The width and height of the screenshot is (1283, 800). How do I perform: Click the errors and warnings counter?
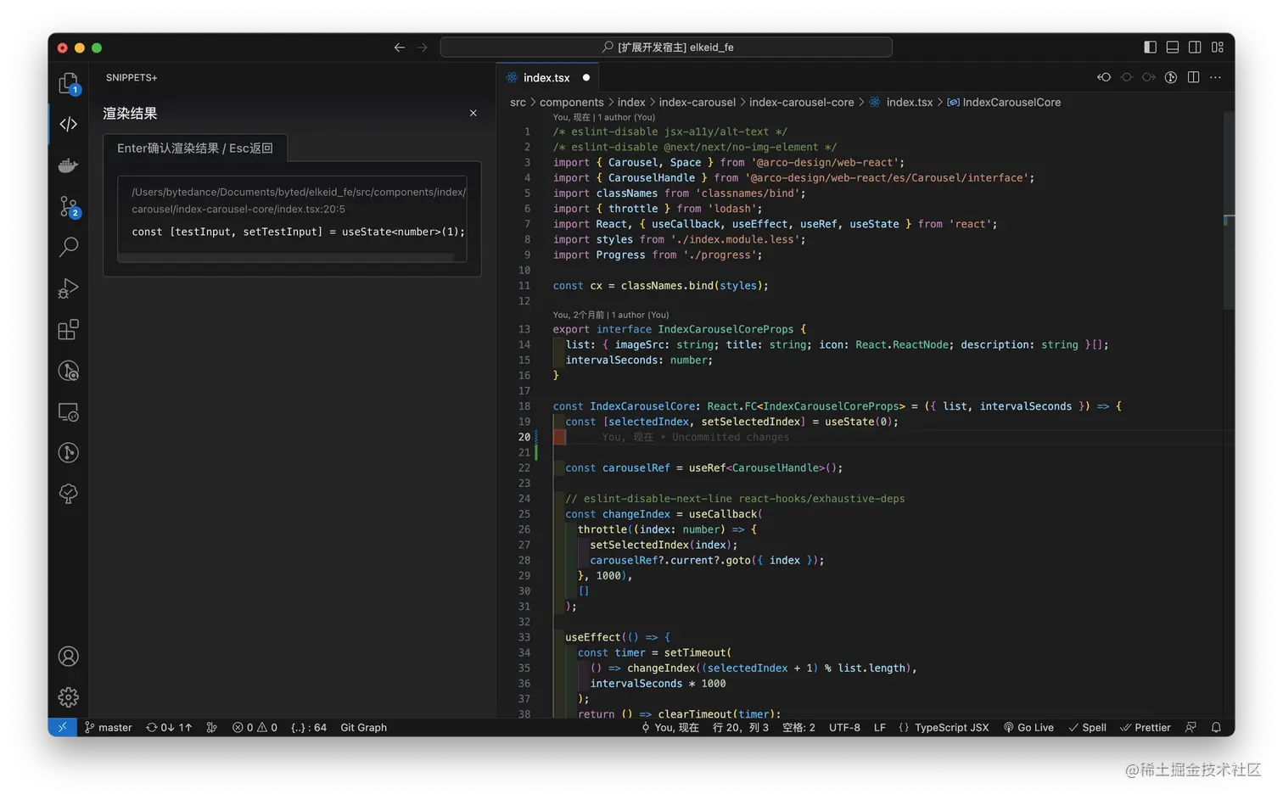click(255, 727)
